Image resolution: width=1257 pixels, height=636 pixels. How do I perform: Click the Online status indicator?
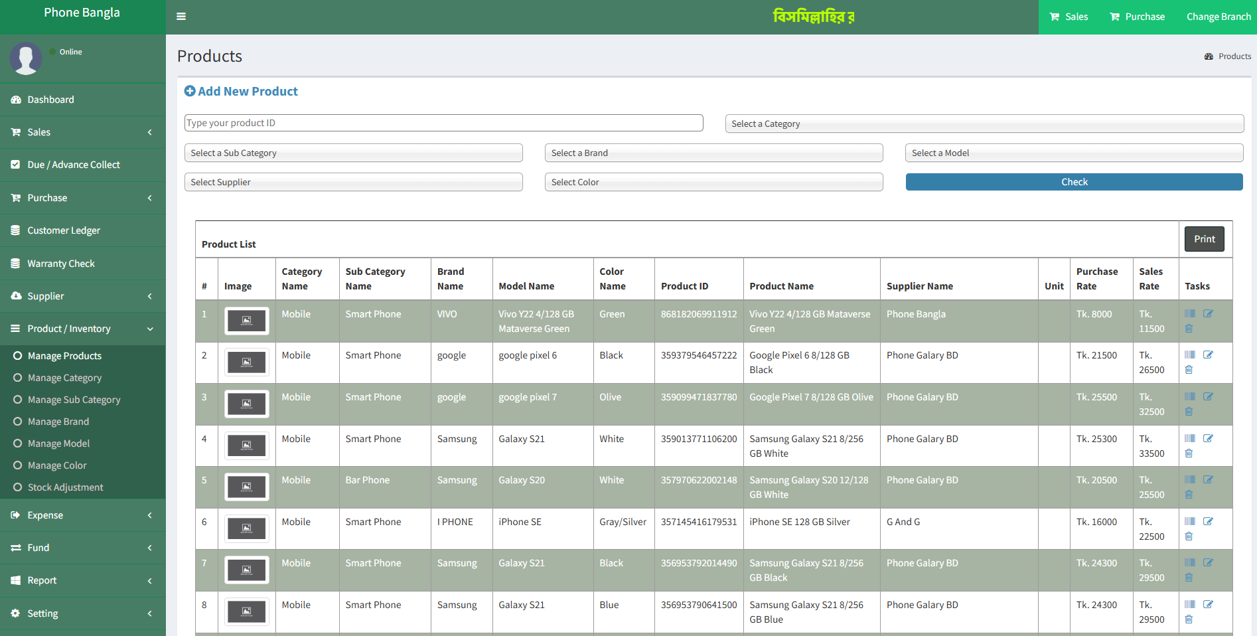click(52, 51)
